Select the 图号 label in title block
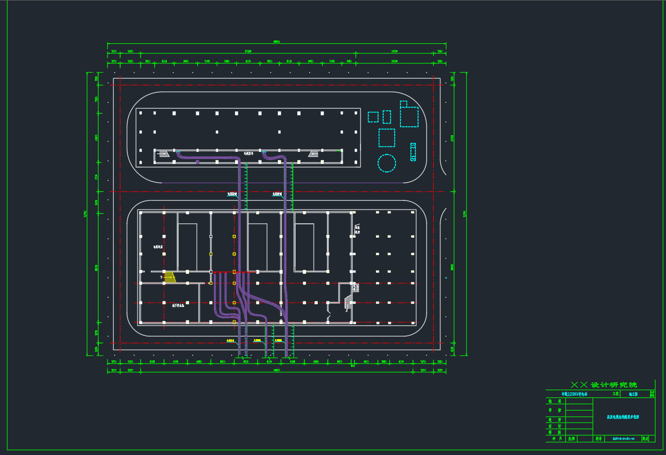The width and height of the screenshot is (666, 455). (x=598, y=438)
